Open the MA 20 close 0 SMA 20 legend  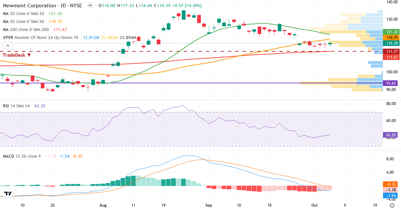click(23, 14)
